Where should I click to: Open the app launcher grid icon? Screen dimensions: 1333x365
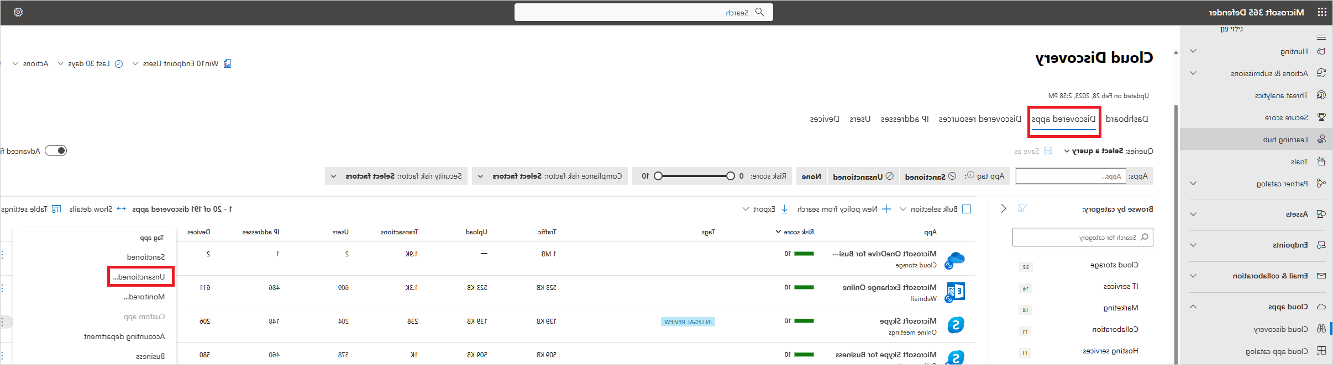pyautogui.click(x=1321, y=12)
